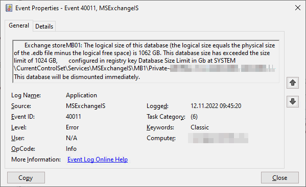
Task: Open Event Log Online Help link
Action: (x=98, y=159)
